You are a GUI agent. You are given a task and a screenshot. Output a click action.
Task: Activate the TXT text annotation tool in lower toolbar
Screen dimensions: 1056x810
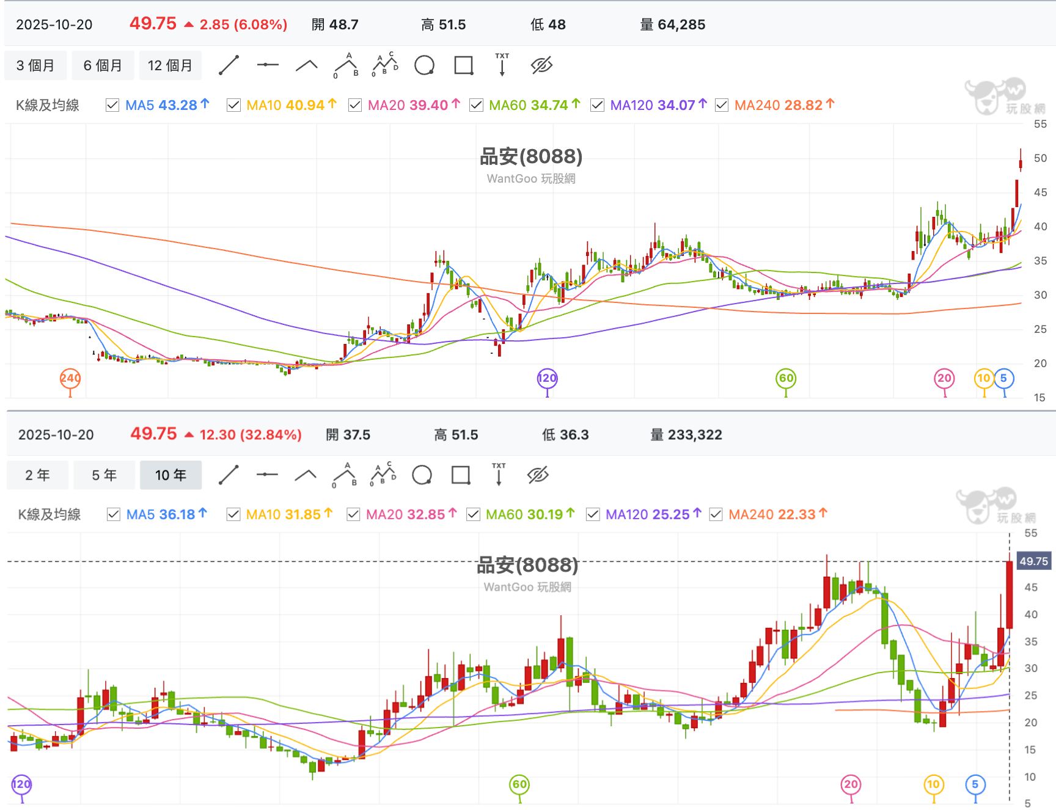click(x=499, y=474)
